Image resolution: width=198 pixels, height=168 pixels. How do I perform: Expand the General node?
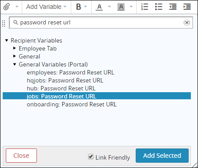coord(15,56)
